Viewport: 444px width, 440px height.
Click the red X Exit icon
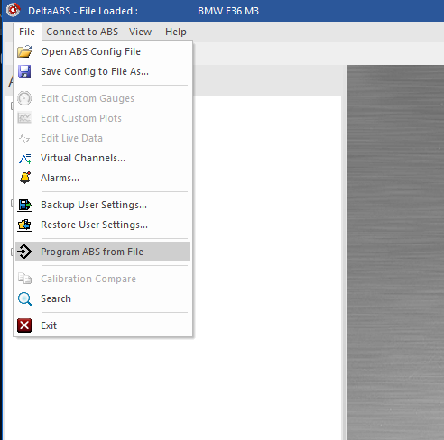[x=24, y=325]
